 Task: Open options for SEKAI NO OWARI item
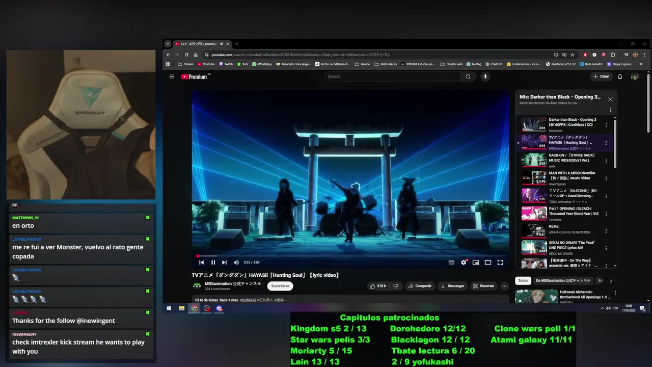click(x=606, y=248)
